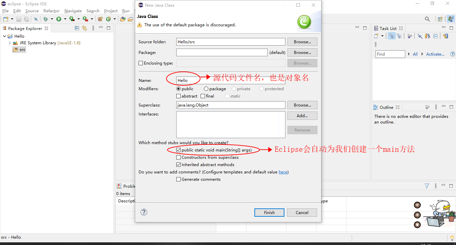456x245 pixels.
Task: Click New Task icon in Task List
Action: coord(377,36)
